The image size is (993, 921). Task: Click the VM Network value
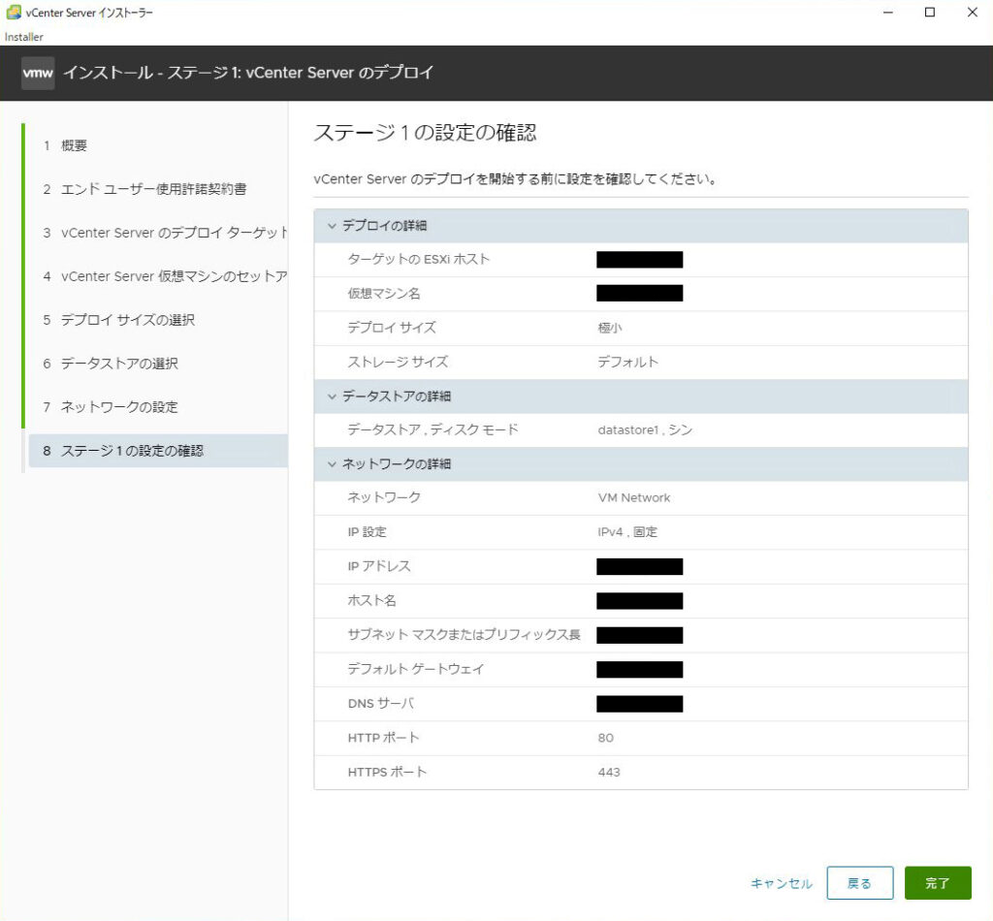[634, 498]
